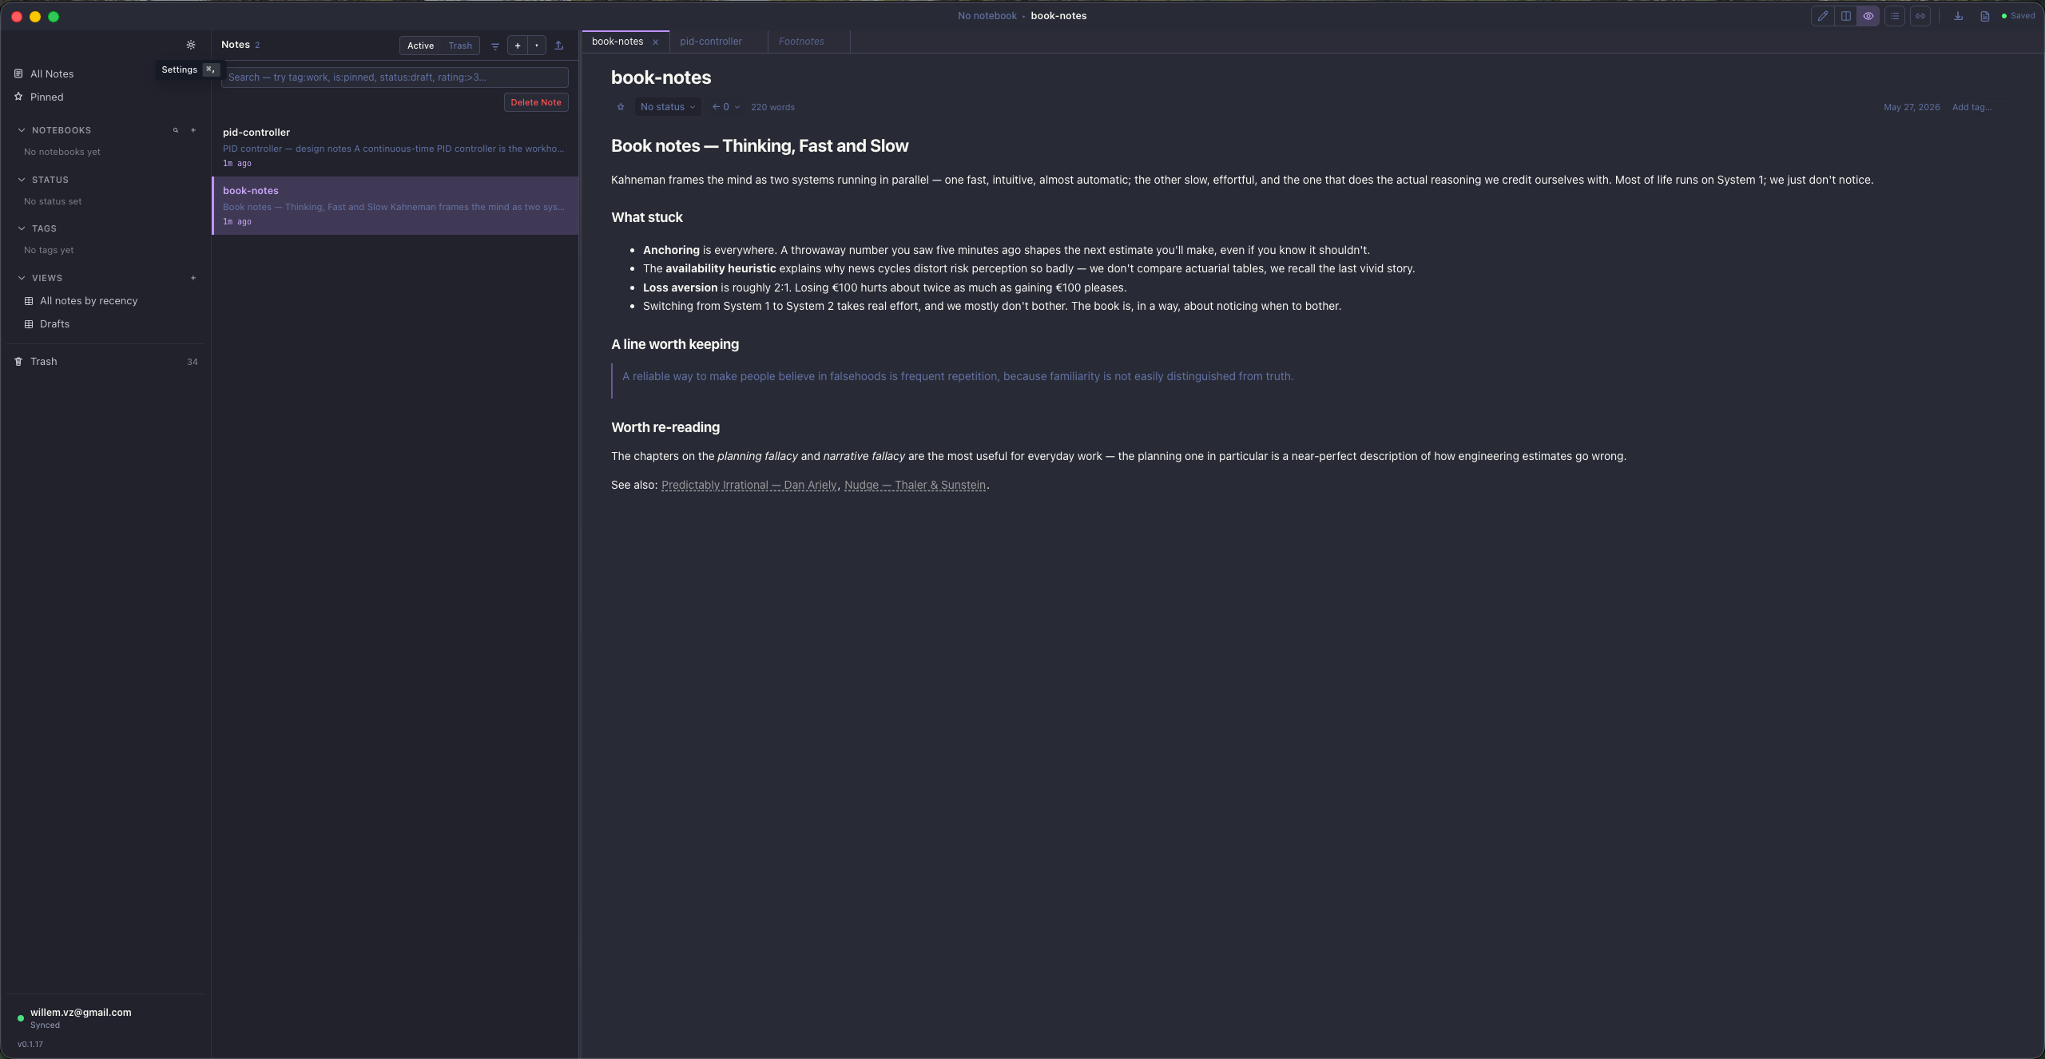2045x1059 pixels.
Task: Click the document page icon near Saved
Action: click(x=1985, y=16)
